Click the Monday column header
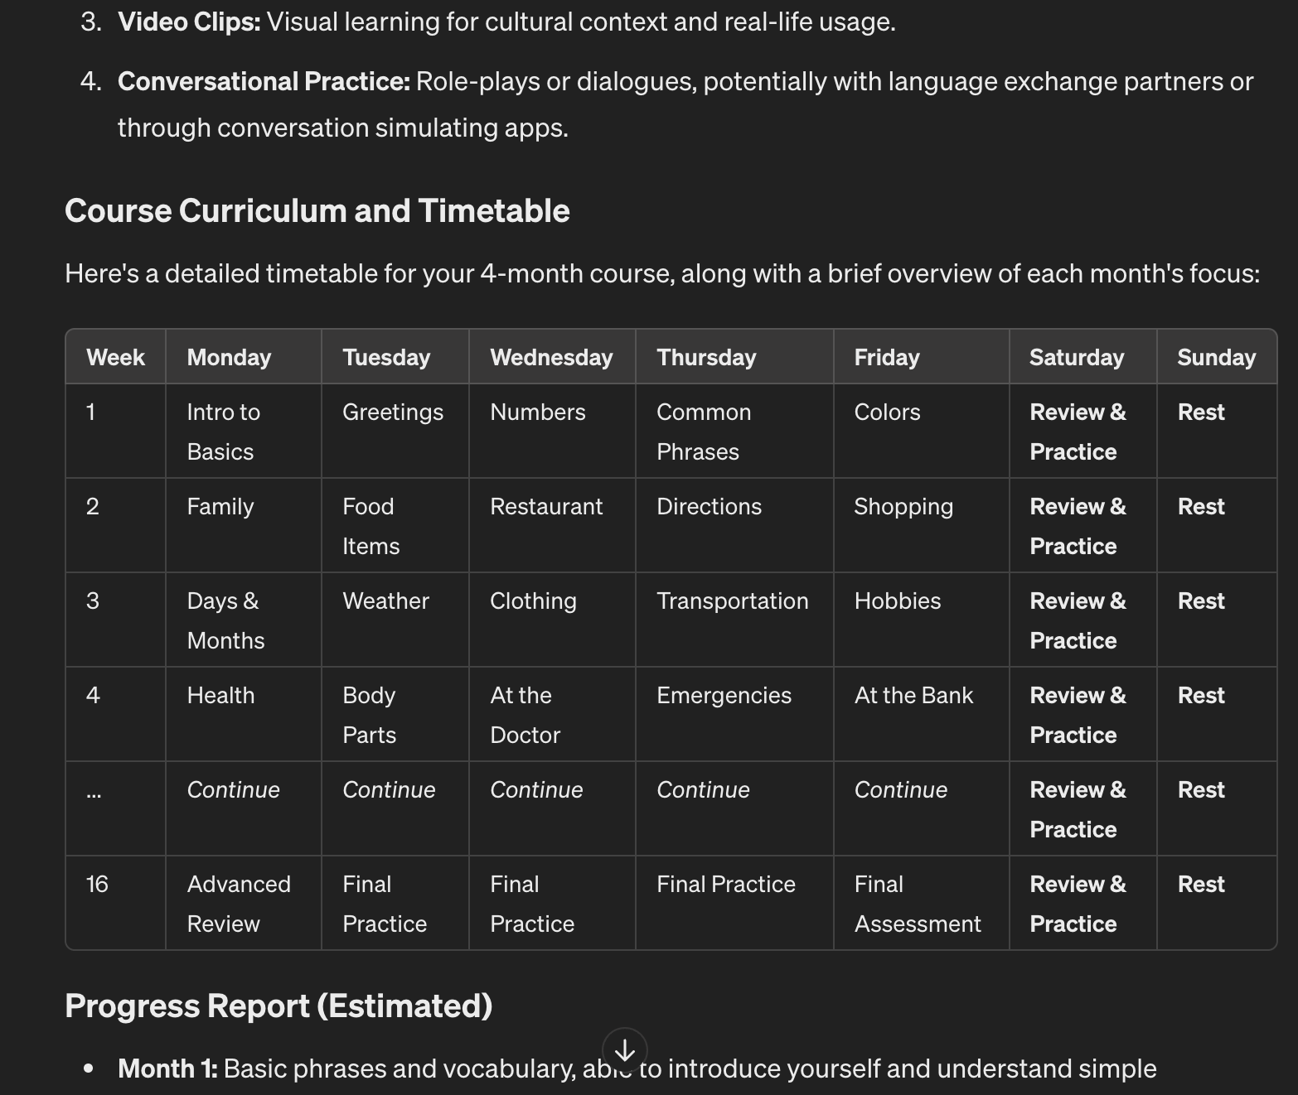1298x1095 pixels. [x=229, y=356]
